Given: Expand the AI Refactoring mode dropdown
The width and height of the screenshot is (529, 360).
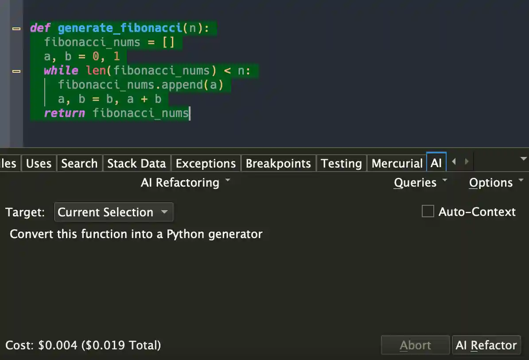Looking at the screenshot, I should click(x=185, y=183).
